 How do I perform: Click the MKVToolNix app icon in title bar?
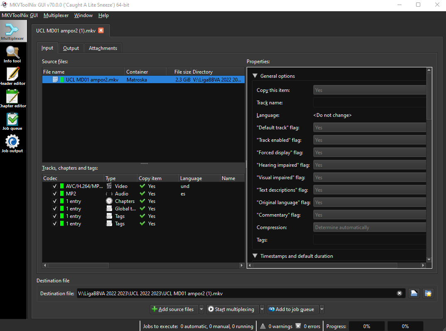tap(4, 5)
